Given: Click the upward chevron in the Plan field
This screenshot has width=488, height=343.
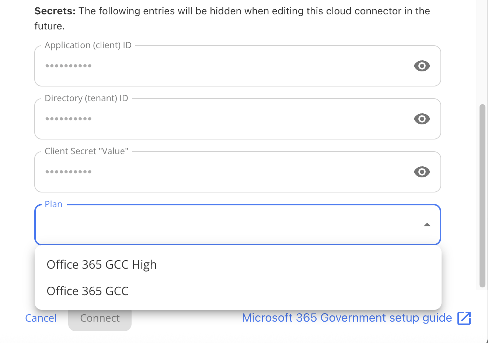Looking at the screenshot, I should [427, 224].
